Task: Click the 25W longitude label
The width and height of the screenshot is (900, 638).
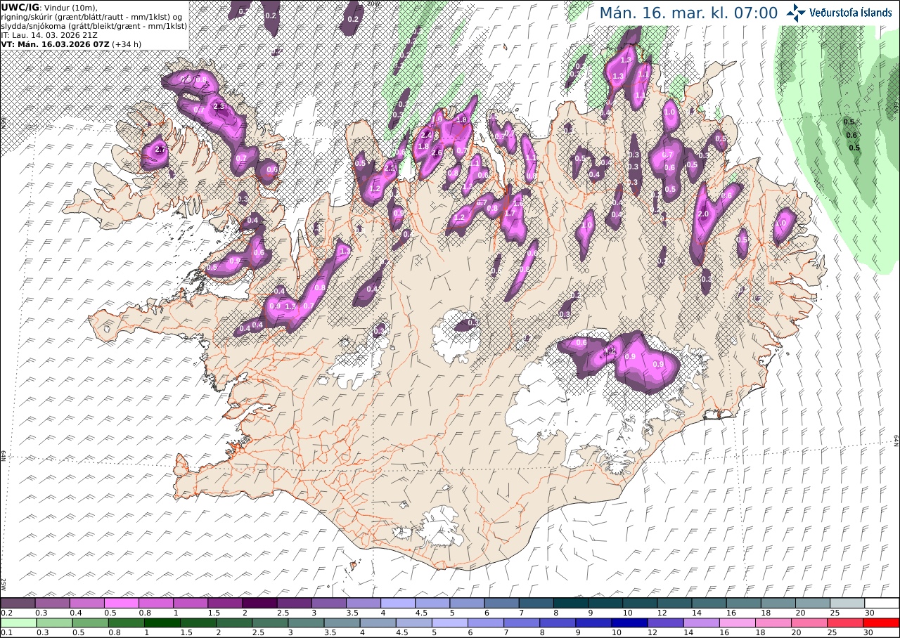Action: pos(4,585)
